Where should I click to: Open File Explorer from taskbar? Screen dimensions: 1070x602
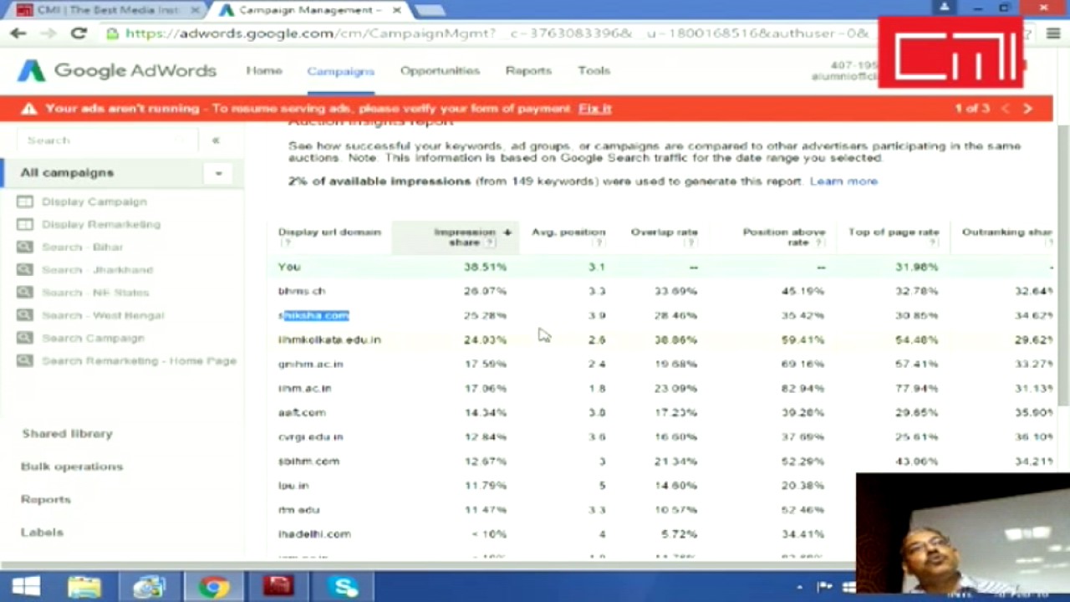tap(84, 587)
